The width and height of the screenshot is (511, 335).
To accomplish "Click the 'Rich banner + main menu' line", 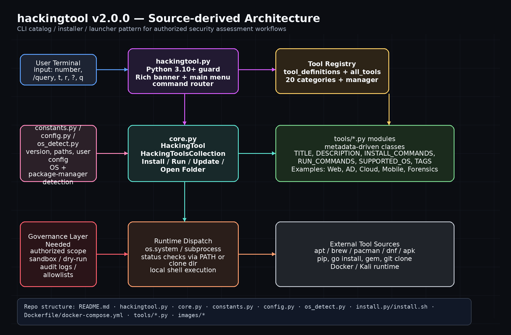I will [183, 77].
